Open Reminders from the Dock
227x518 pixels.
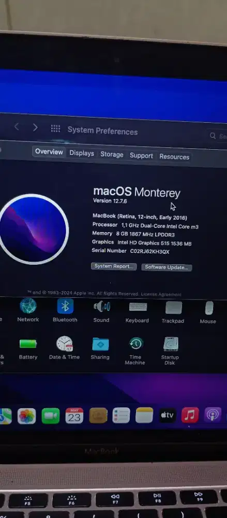point(121,415)
